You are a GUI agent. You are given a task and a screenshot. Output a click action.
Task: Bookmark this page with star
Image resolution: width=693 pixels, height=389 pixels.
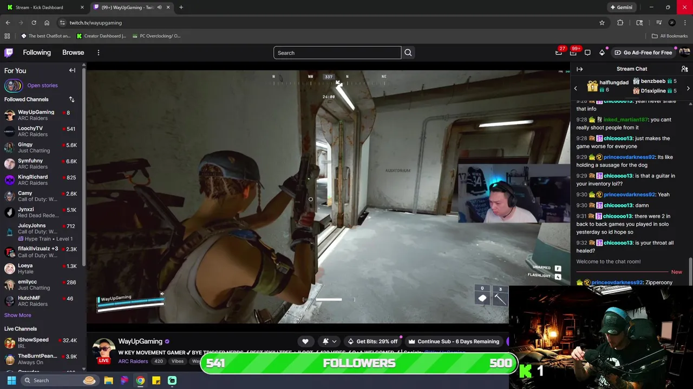602,23
